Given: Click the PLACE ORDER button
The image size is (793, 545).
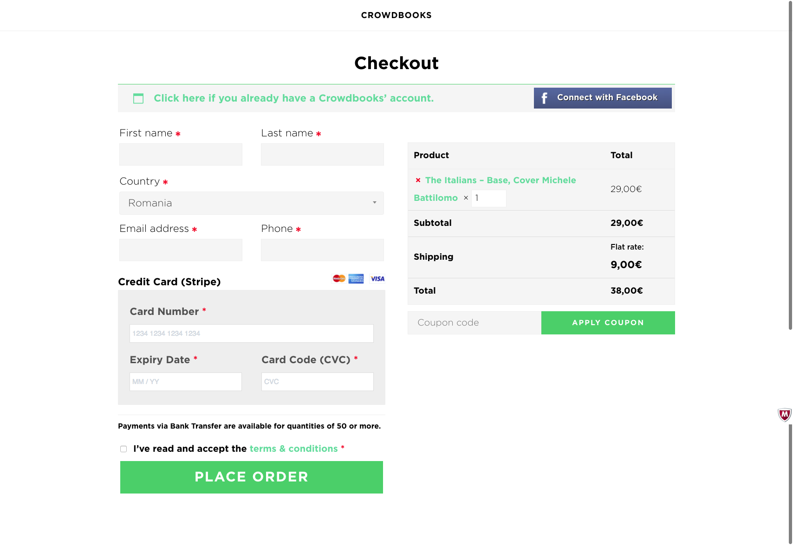Looking at the screenshot, I should [x=252, y=477].
